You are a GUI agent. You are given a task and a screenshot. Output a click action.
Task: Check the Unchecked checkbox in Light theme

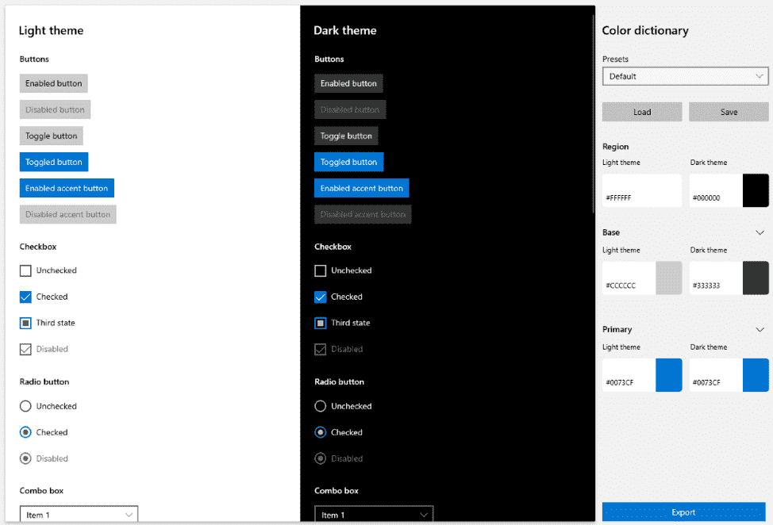tap(25, 270)
